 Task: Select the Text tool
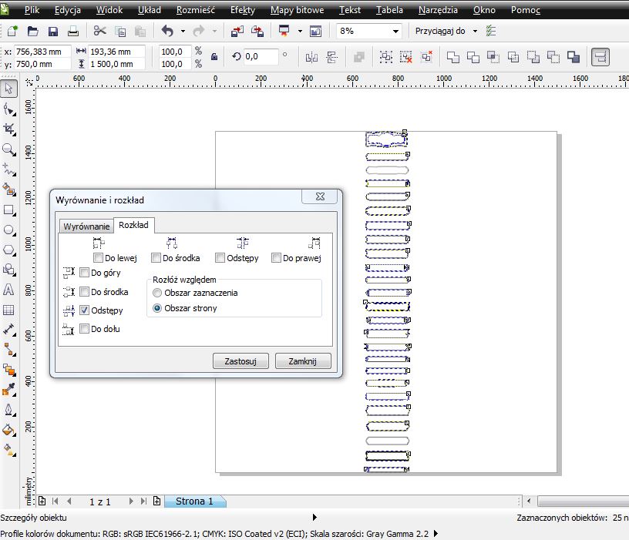coord(9,290)
